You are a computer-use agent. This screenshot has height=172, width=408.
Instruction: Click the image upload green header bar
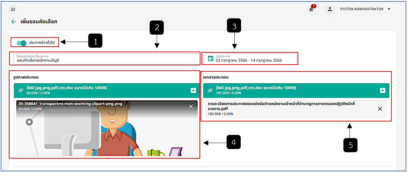(x=107, y=90)
